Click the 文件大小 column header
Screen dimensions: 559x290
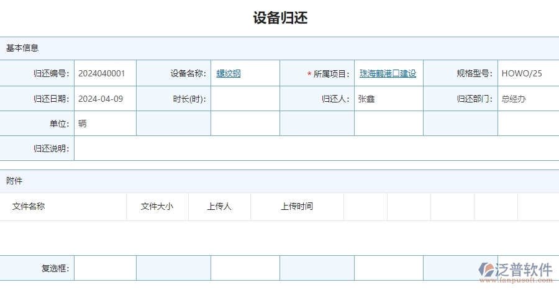pos(157,206)
